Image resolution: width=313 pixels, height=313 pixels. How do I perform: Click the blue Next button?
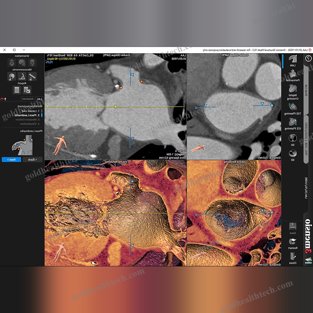point(11,160)
